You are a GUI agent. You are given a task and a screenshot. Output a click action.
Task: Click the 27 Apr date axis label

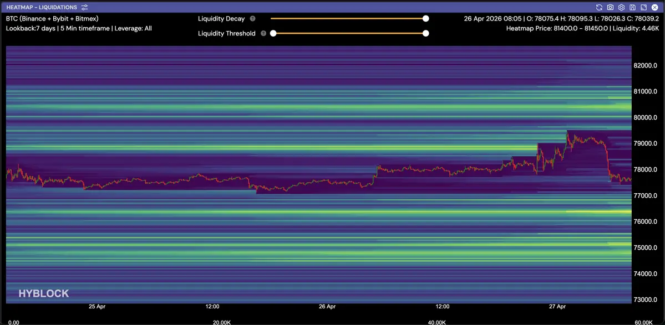[x=557, y=306]
